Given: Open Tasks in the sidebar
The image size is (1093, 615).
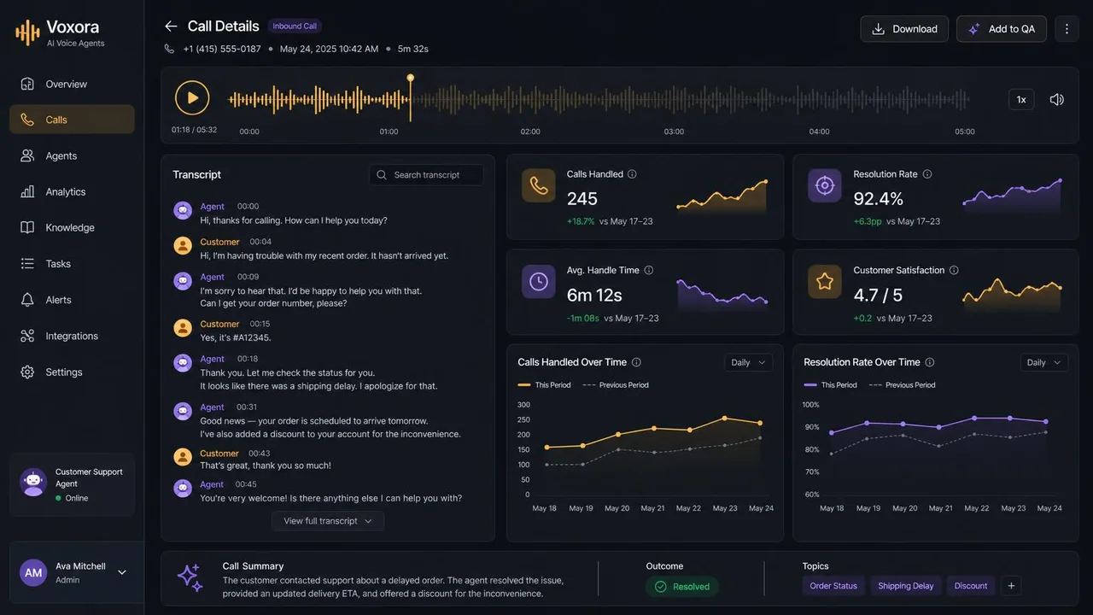Looking at the screenshot, I should [x=72, y=263].
